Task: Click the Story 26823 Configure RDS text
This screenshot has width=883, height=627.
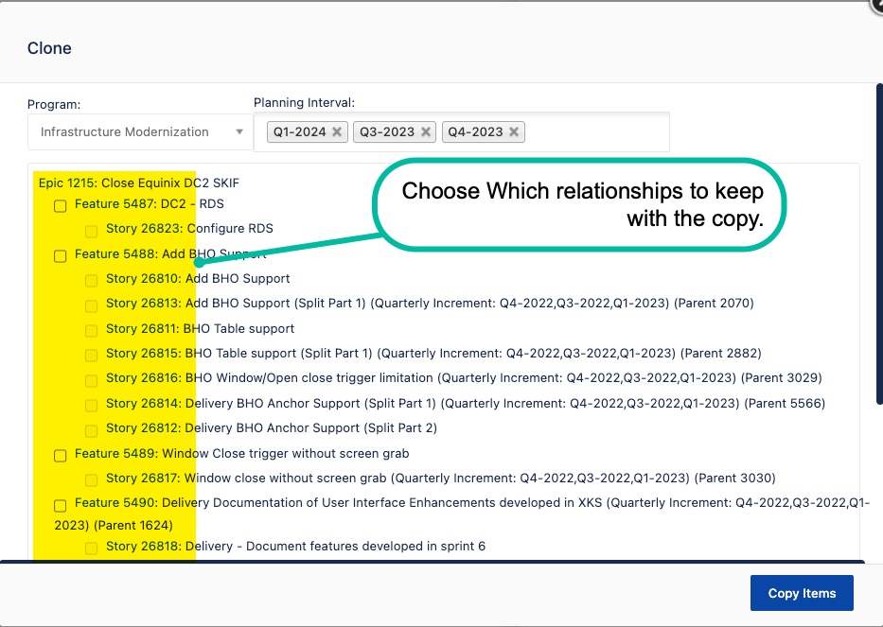Action: 189,229
